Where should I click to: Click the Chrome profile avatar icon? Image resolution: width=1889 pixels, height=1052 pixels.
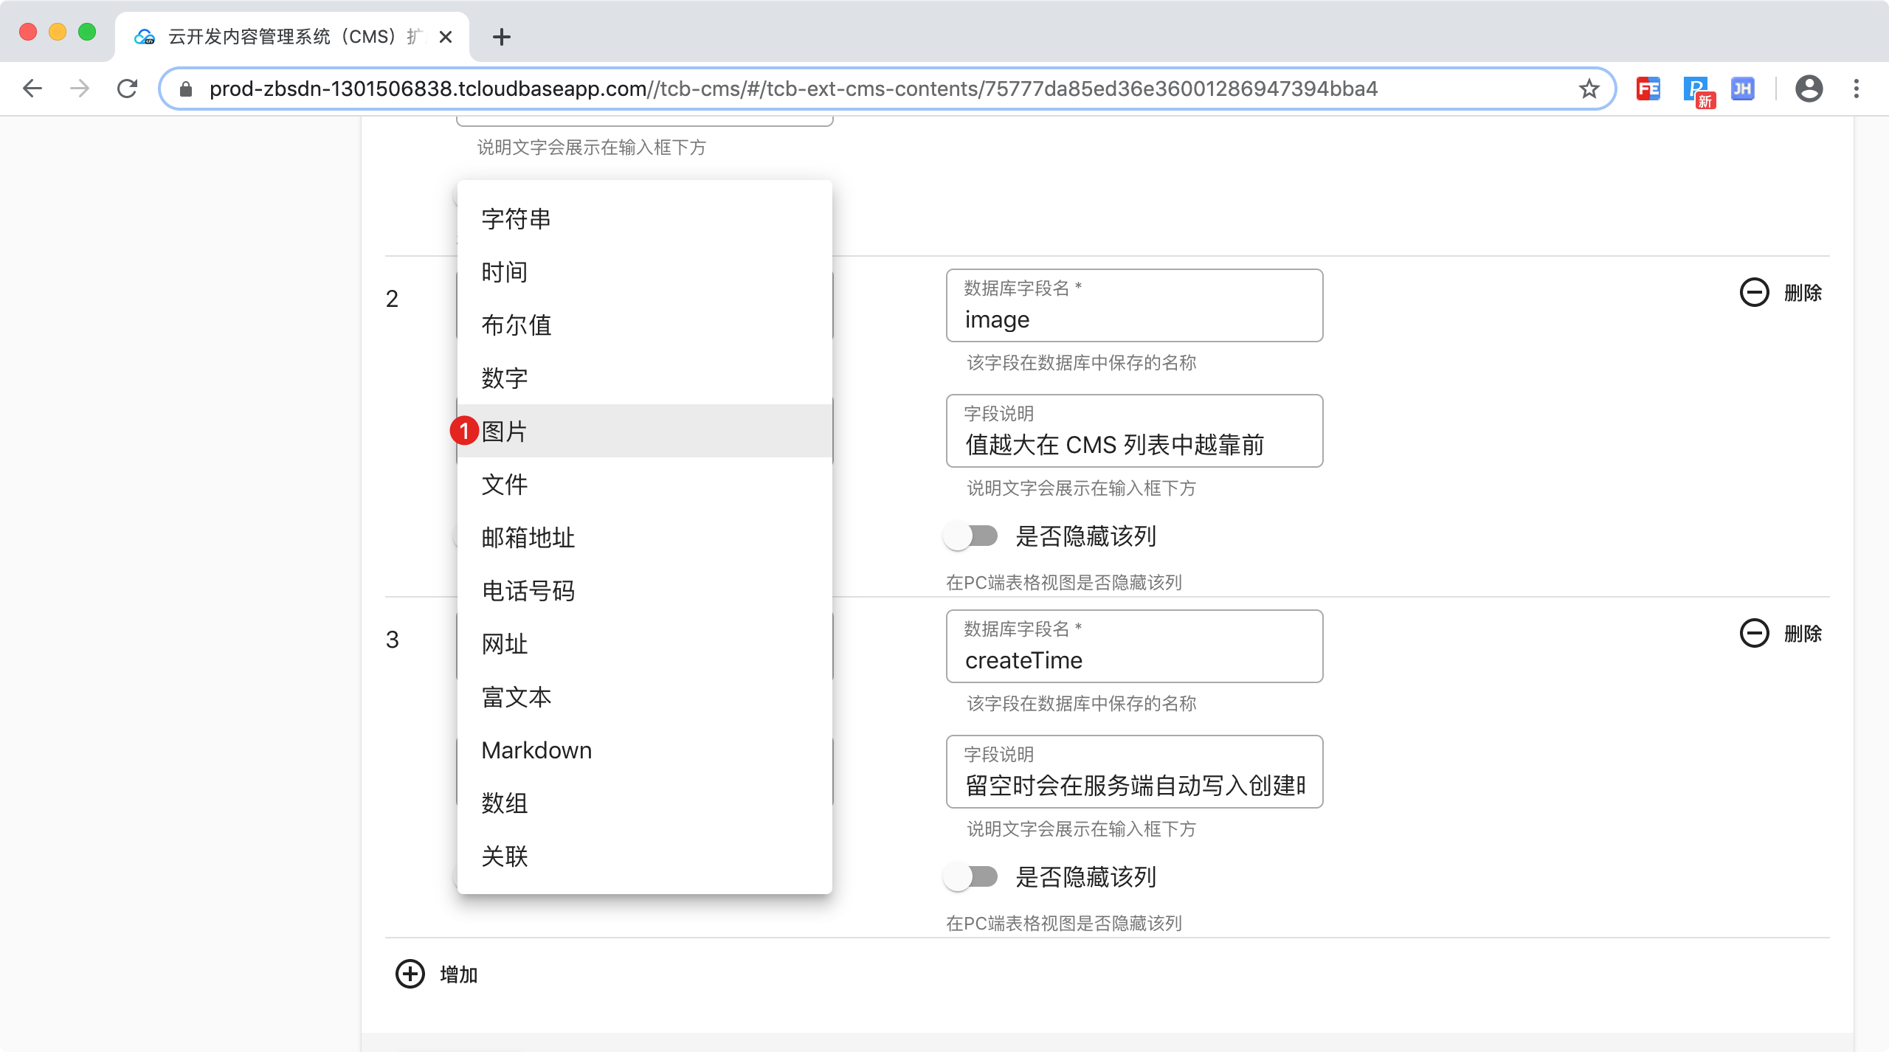pos(1809,89)
